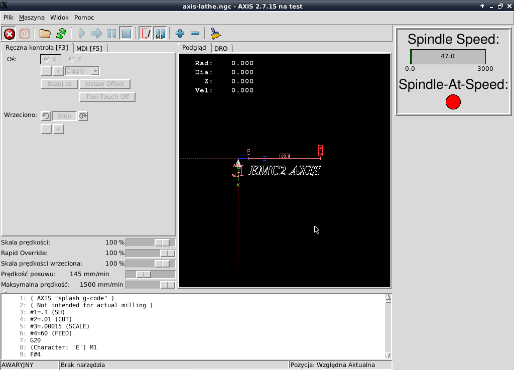Click the tool cone marker in preview
Image resolution: width=514 pixels, height=370 pixels.
(x=238, y=163)
